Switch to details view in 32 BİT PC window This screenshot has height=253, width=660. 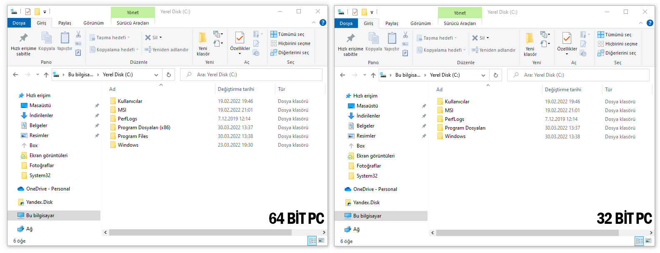[x=639, y=241]
